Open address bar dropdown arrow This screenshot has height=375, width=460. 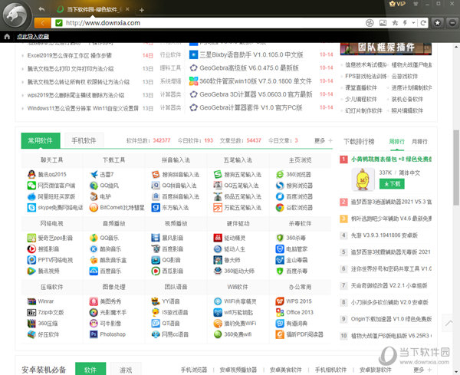pos(413,22)
